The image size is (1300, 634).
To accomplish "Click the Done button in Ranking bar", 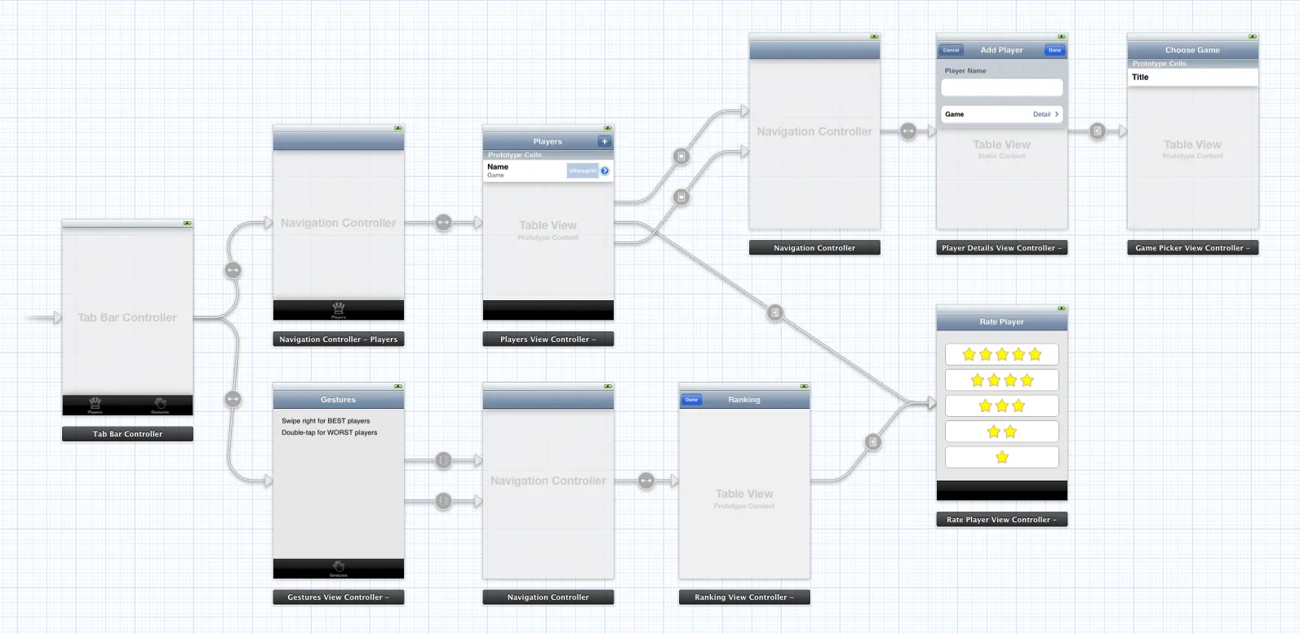I will click(x=692, y=400).
